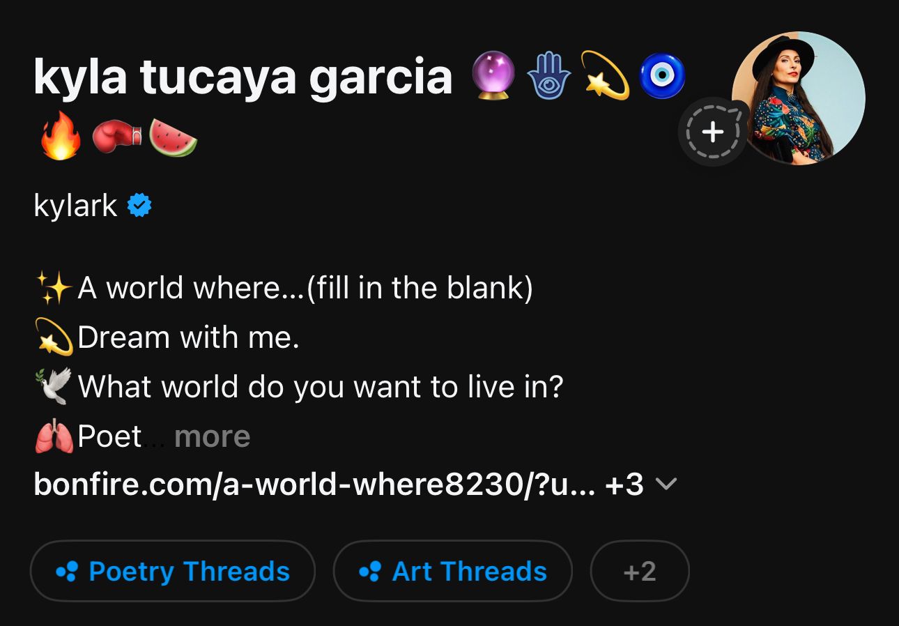Click the Poetry Threads topic icon

point(67,572)
